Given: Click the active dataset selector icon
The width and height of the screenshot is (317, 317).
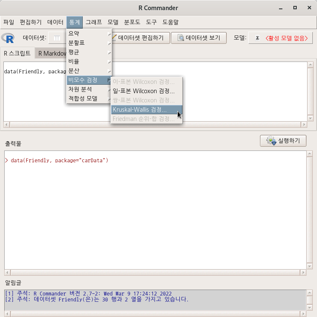Looking at the screenshot, I should click(x=57, y=38).
